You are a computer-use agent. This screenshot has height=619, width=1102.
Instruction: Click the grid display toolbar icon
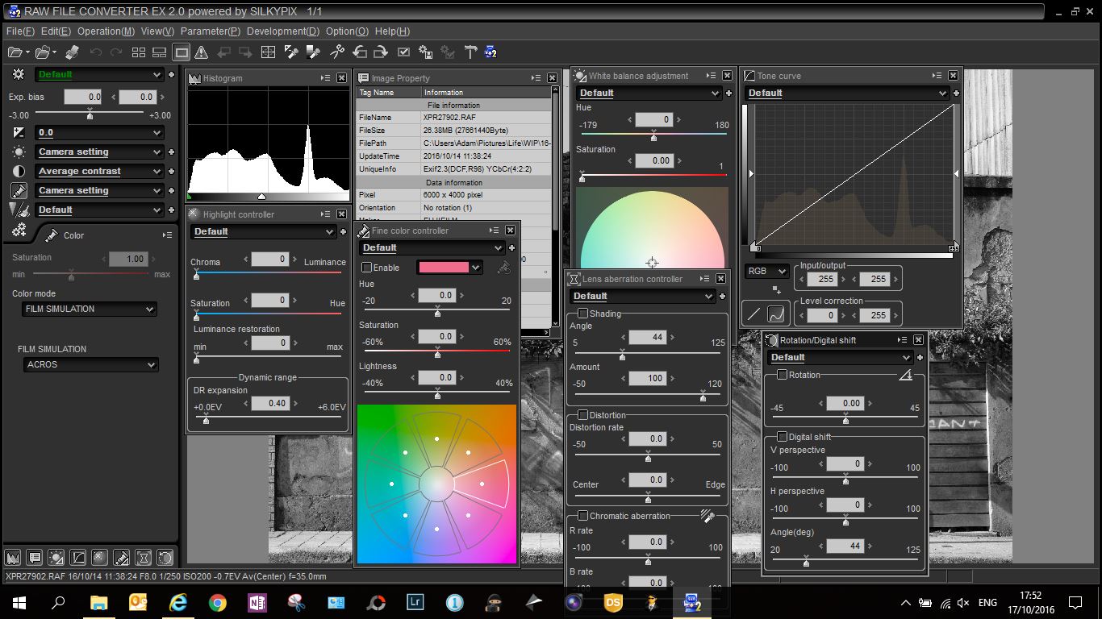click(269, 52)
